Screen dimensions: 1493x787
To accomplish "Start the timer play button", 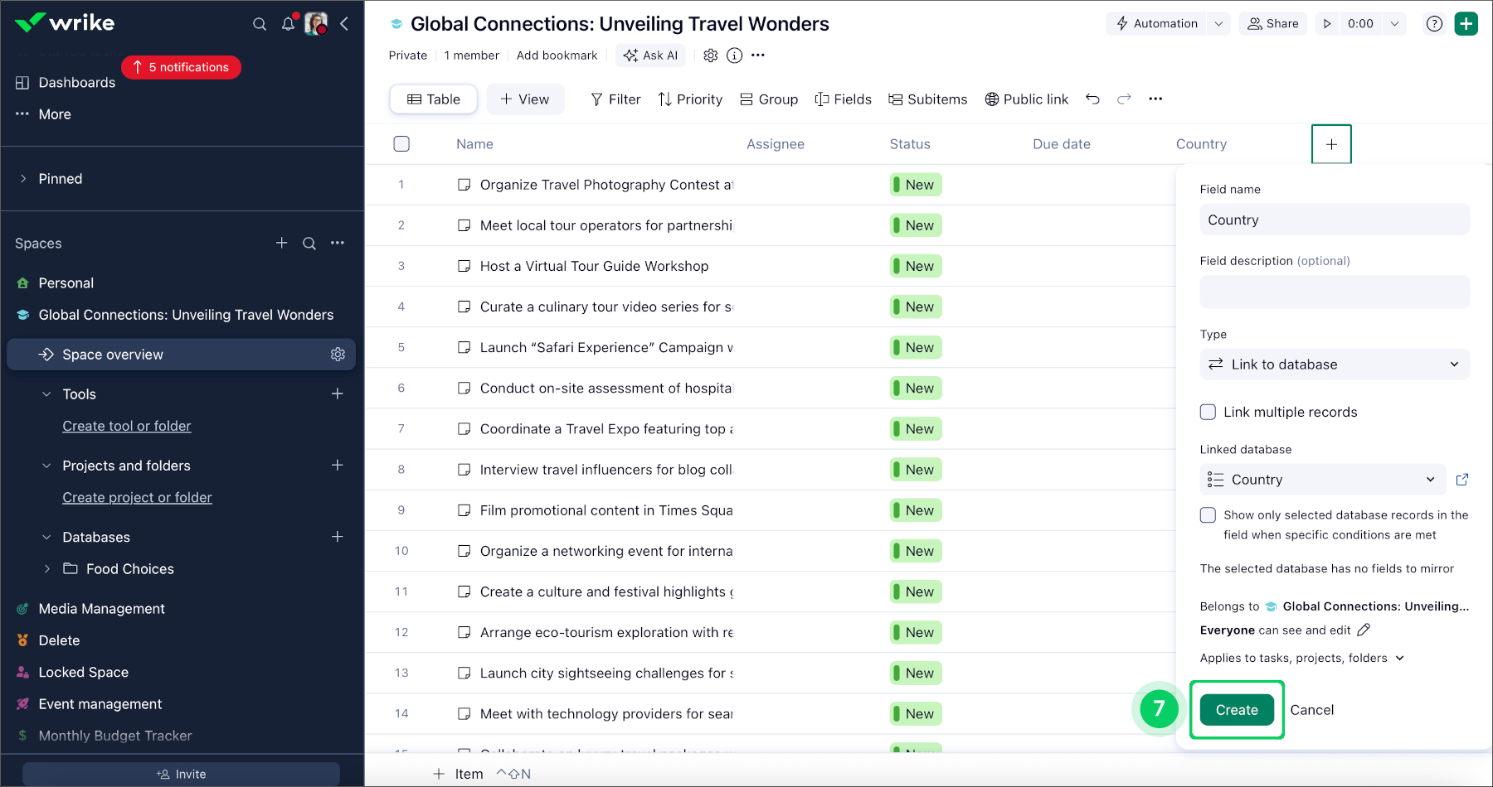I will tap(1327, 24).
